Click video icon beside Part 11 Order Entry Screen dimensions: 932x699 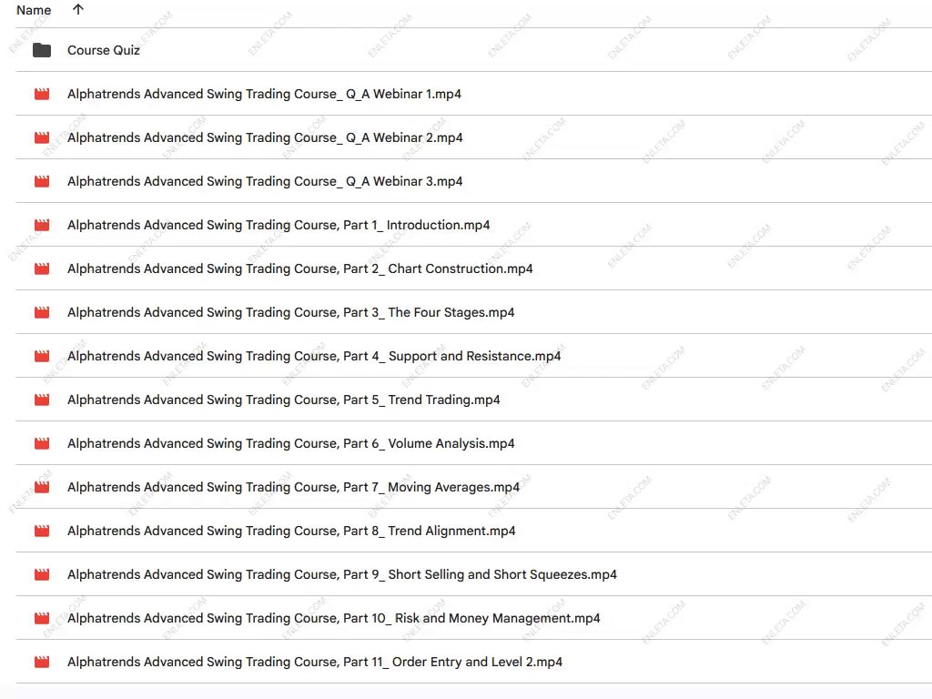pos(42,662)
